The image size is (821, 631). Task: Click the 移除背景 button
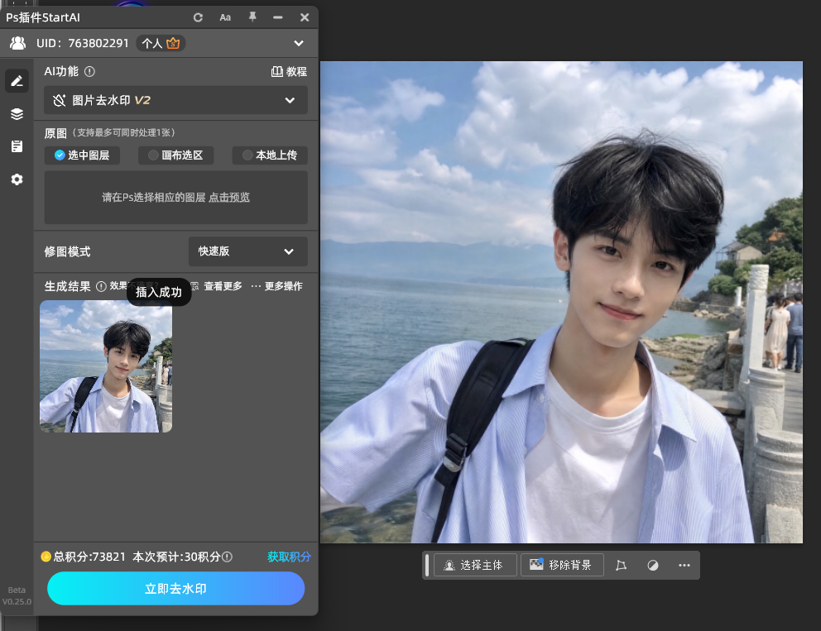coord(562,565)
